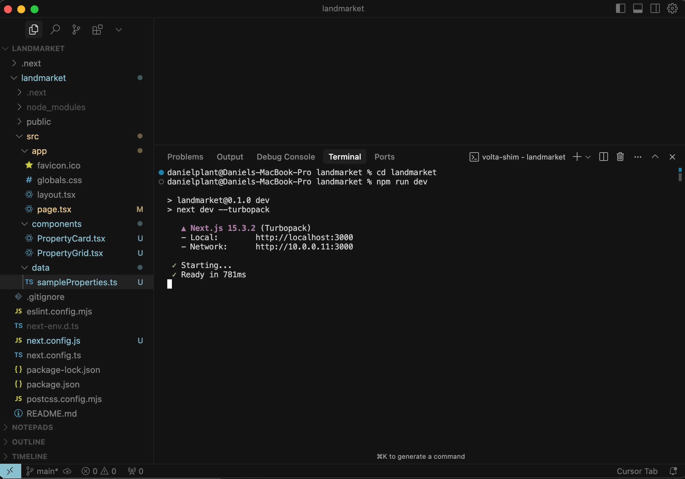Toggle the secondary sidebar layout button
Image resolution: width=685 pixels, height=479 pixels.
click(655, 9)
